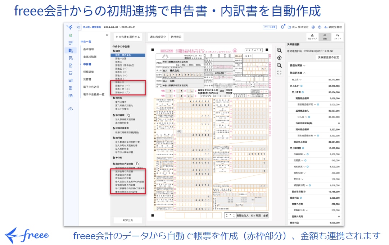Open 基本情報 in the side menu

[x=89, y=49]
